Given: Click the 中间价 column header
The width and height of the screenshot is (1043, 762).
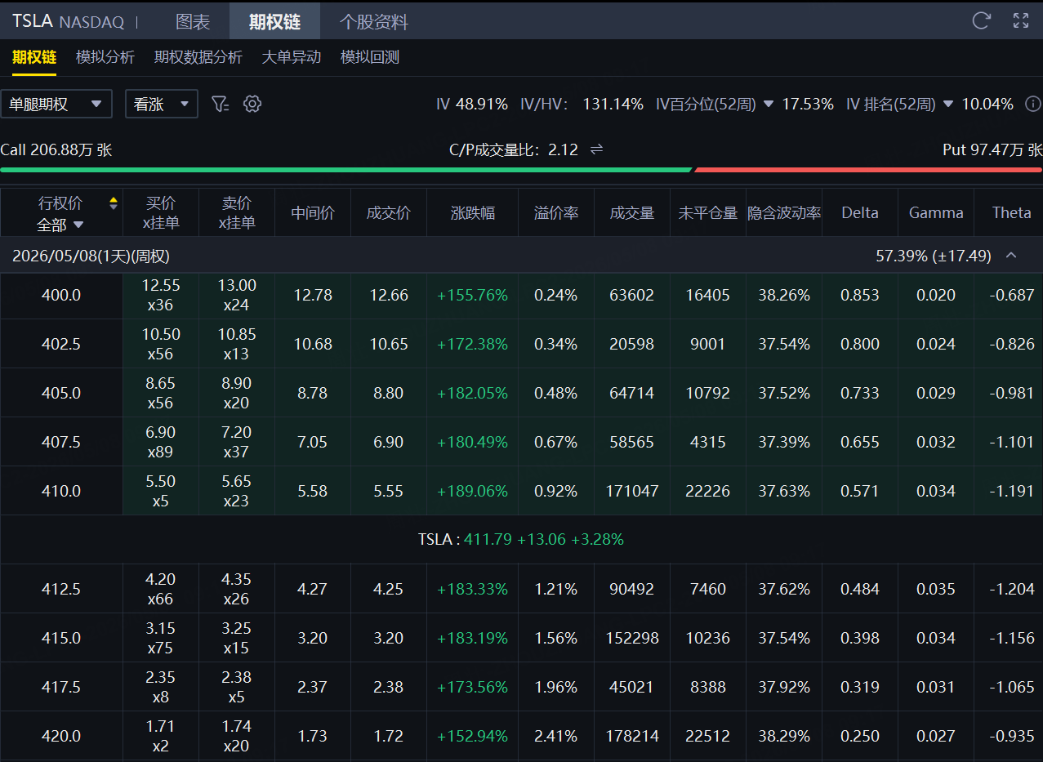Looking at the screenshot, I should click(313, 213).
